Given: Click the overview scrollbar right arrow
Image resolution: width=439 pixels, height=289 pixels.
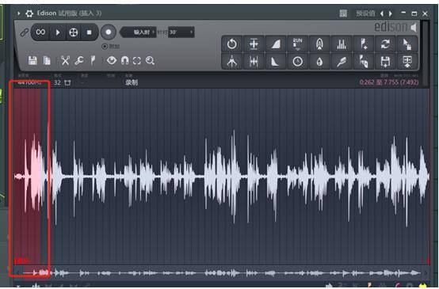Looking at the screenshot, I should coord(426,272).
